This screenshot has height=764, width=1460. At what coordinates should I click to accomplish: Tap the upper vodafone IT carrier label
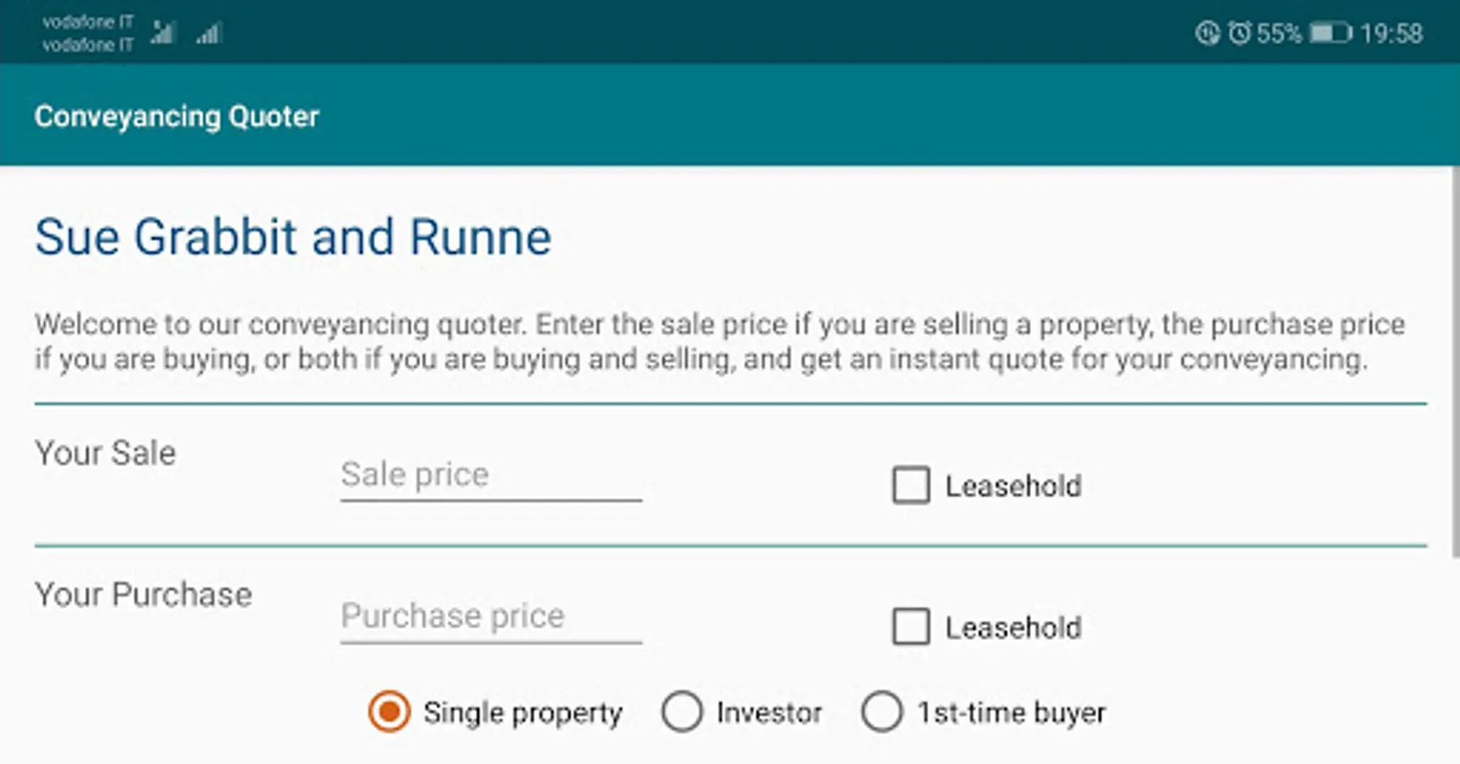click(x=87, y=22)
